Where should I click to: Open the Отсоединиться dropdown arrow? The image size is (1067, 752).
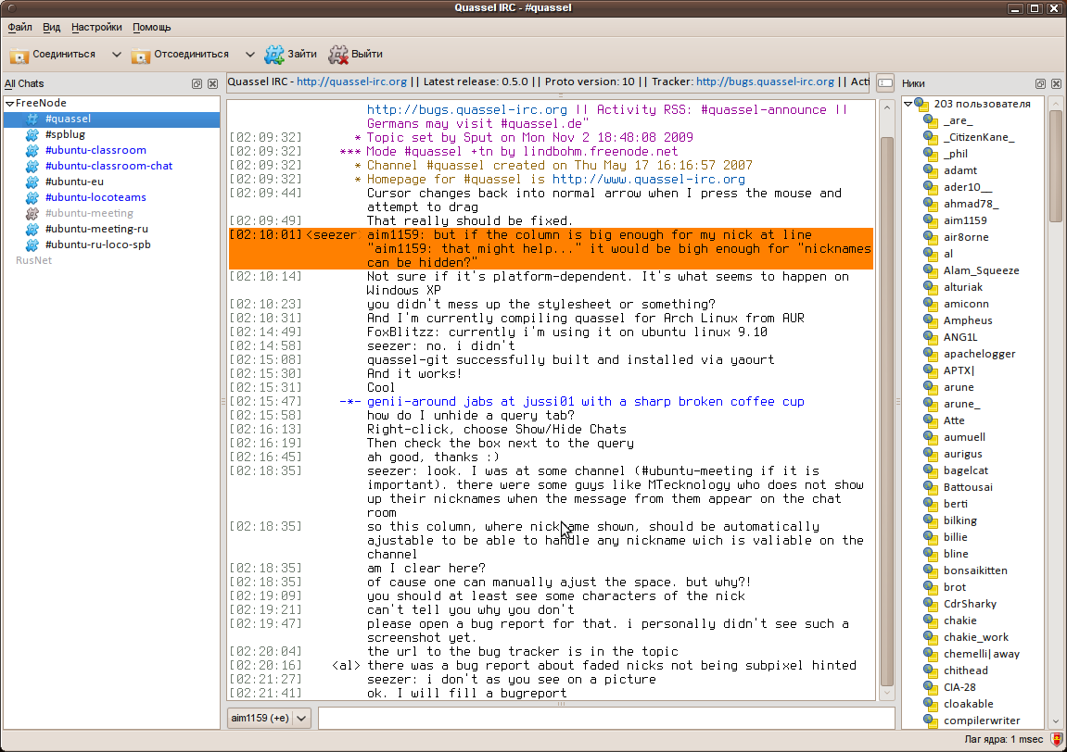click(249, 55)
